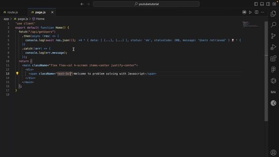
Task: Click the closing main tag on line 15
Action: [x=28, y=82]
